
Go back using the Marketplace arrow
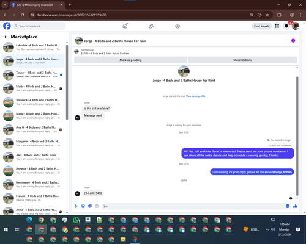6,37
